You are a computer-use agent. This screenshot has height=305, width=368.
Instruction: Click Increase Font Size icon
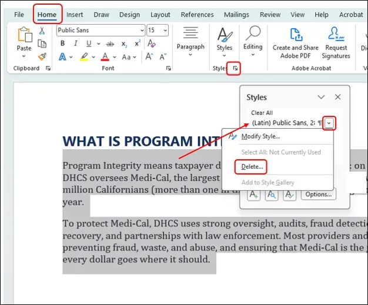(x=149, y=56)
